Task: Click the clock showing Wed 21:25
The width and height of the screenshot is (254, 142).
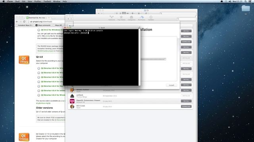Action: (237, 1)
